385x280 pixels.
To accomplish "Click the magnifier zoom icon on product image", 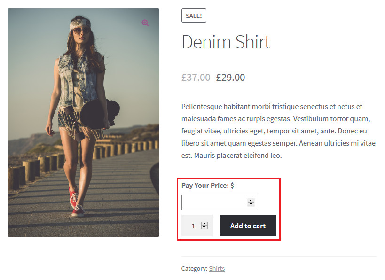I will click(145, 23).
